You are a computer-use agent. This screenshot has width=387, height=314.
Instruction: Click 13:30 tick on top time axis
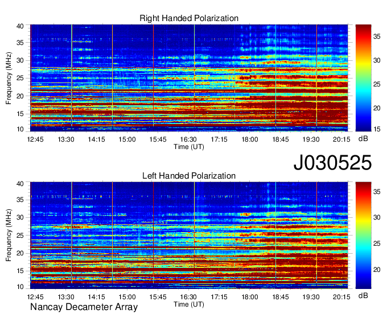click(x=66, y=139)
